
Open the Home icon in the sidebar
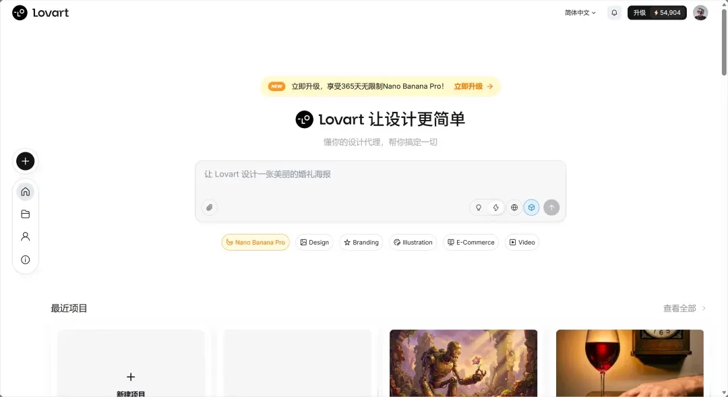(25, 191)
